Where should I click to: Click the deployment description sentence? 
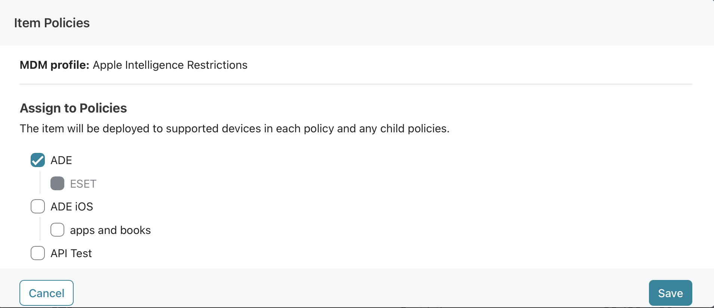(234, 129)
